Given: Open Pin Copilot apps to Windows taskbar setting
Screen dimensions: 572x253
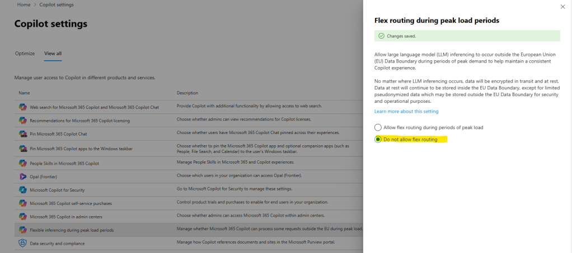Looking at the screenshot, I should pos(82,149).
